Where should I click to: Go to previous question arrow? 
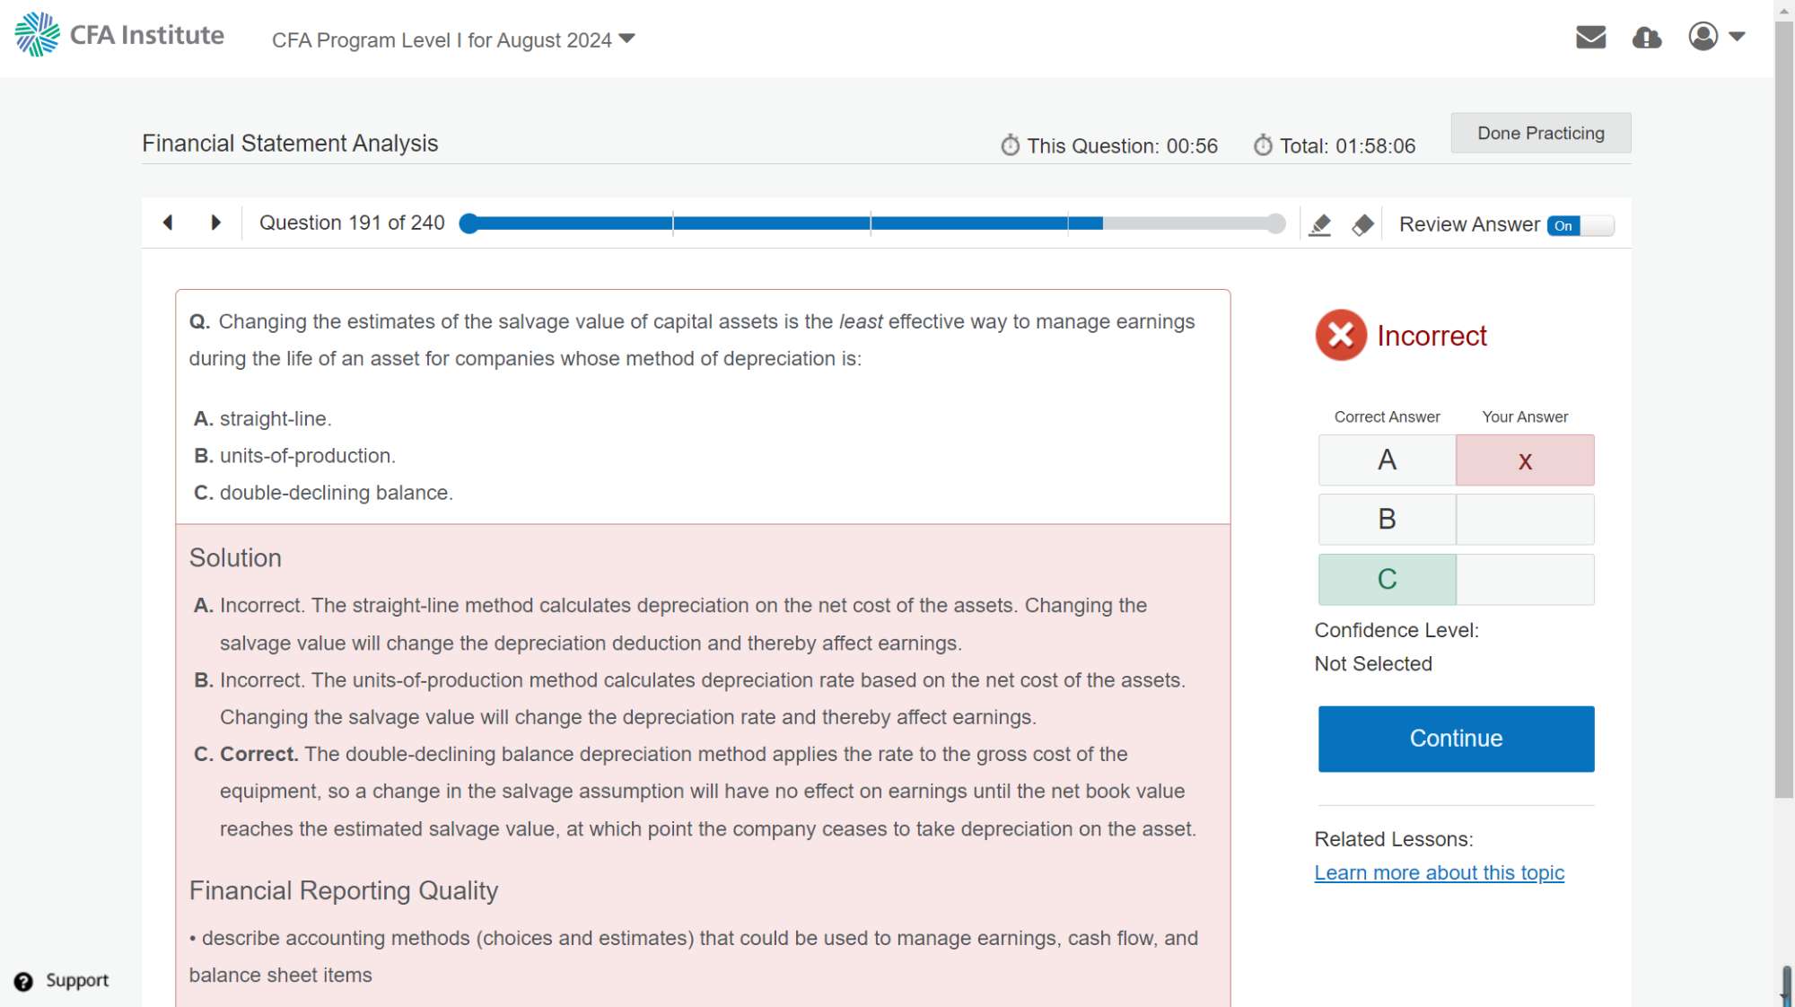click(x=168, y=223)
